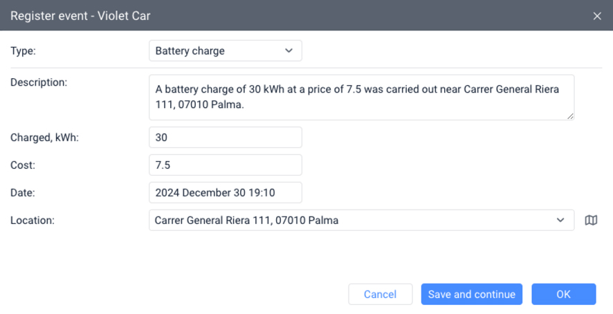Select the Date field with 2024 December 30
Image resolution: width=613 pixels, height=314 pixels.
pos(225,192)
